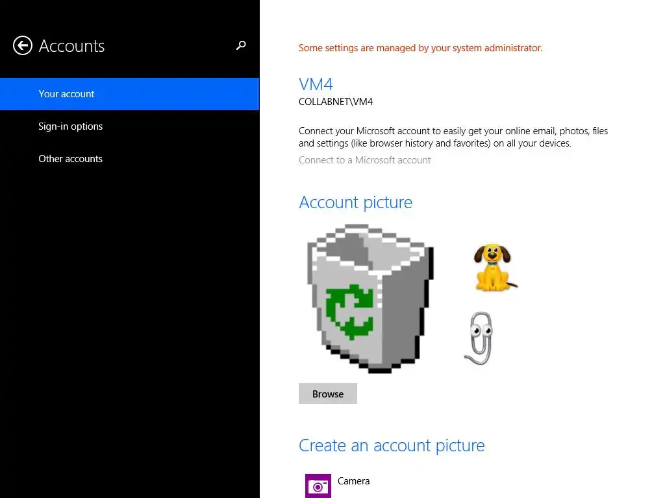
Task: Select the recycle bin account picture
Action: click(370, 298)
